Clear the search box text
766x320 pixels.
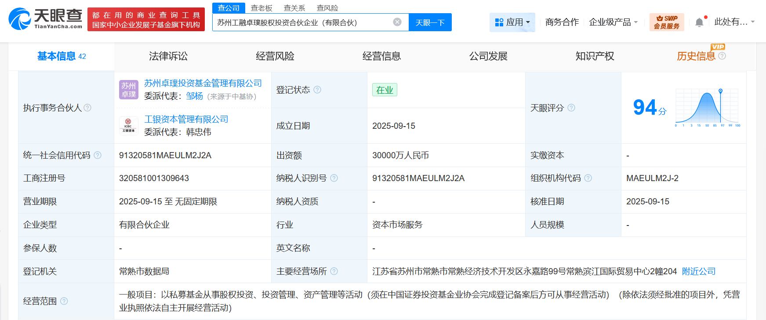click(x=397, y=22)
